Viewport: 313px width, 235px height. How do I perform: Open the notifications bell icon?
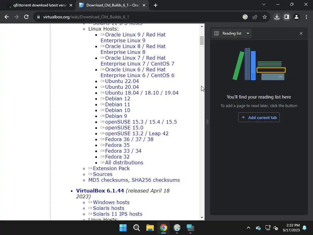(x=305, y=228)
